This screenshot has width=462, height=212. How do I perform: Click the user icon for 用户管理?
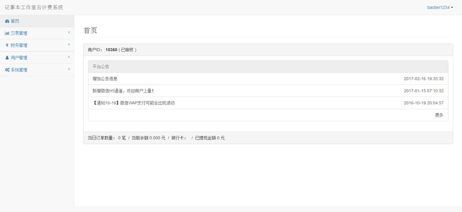coord(7,58)
